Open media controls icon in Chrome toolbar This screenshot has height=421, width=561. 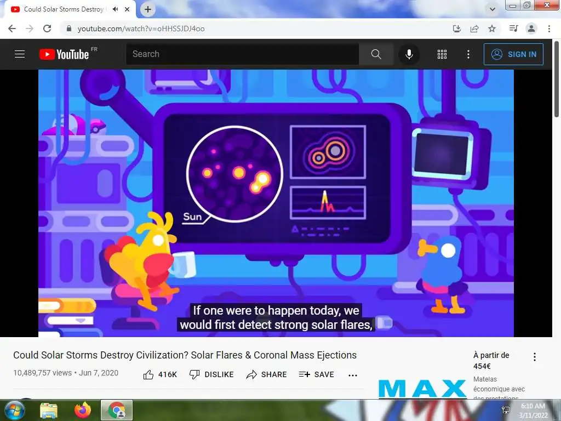pos(513,29)
